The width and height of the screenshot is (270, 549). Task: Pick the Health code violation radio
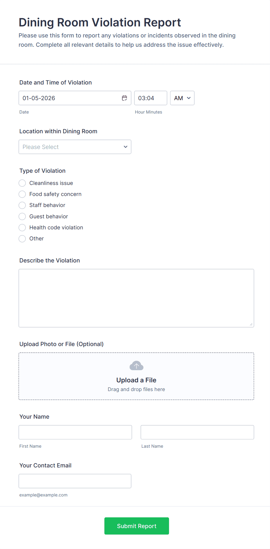22,228
